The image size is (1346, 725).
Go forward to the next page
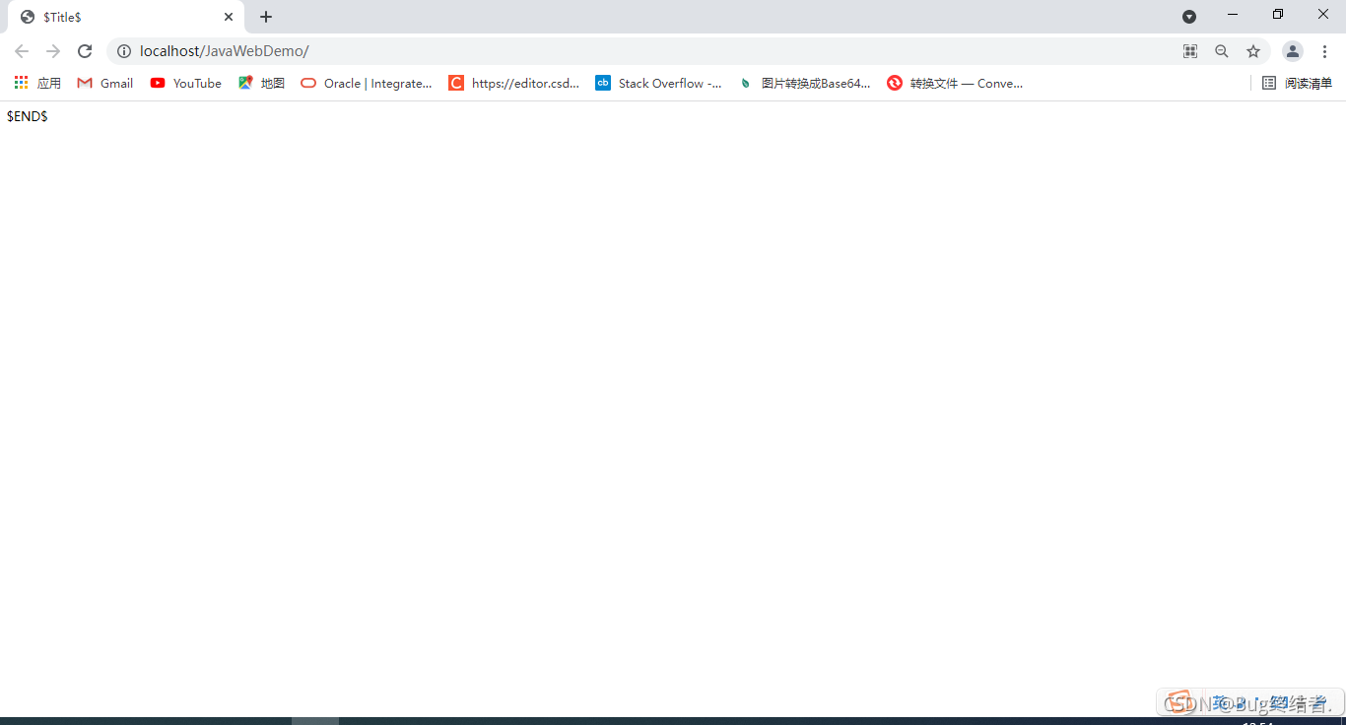click(53, 51)
